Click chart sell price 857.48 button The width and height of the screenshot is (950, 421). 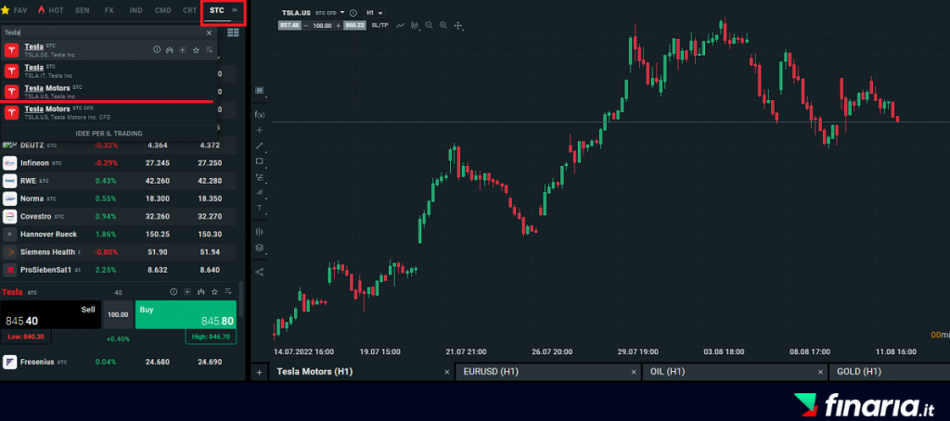[289, 25]
